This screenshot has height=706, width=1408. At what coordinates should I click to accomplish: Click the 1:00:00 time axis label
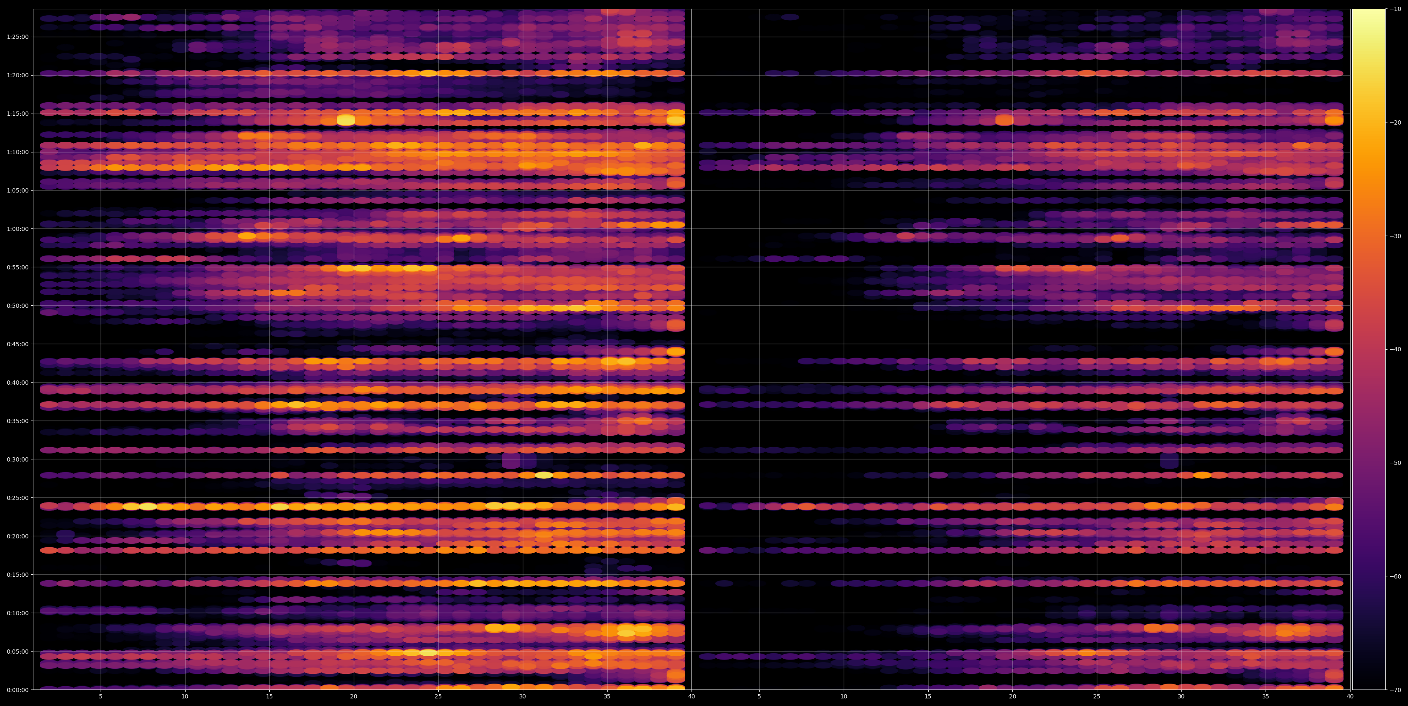(x=17, y=229)
